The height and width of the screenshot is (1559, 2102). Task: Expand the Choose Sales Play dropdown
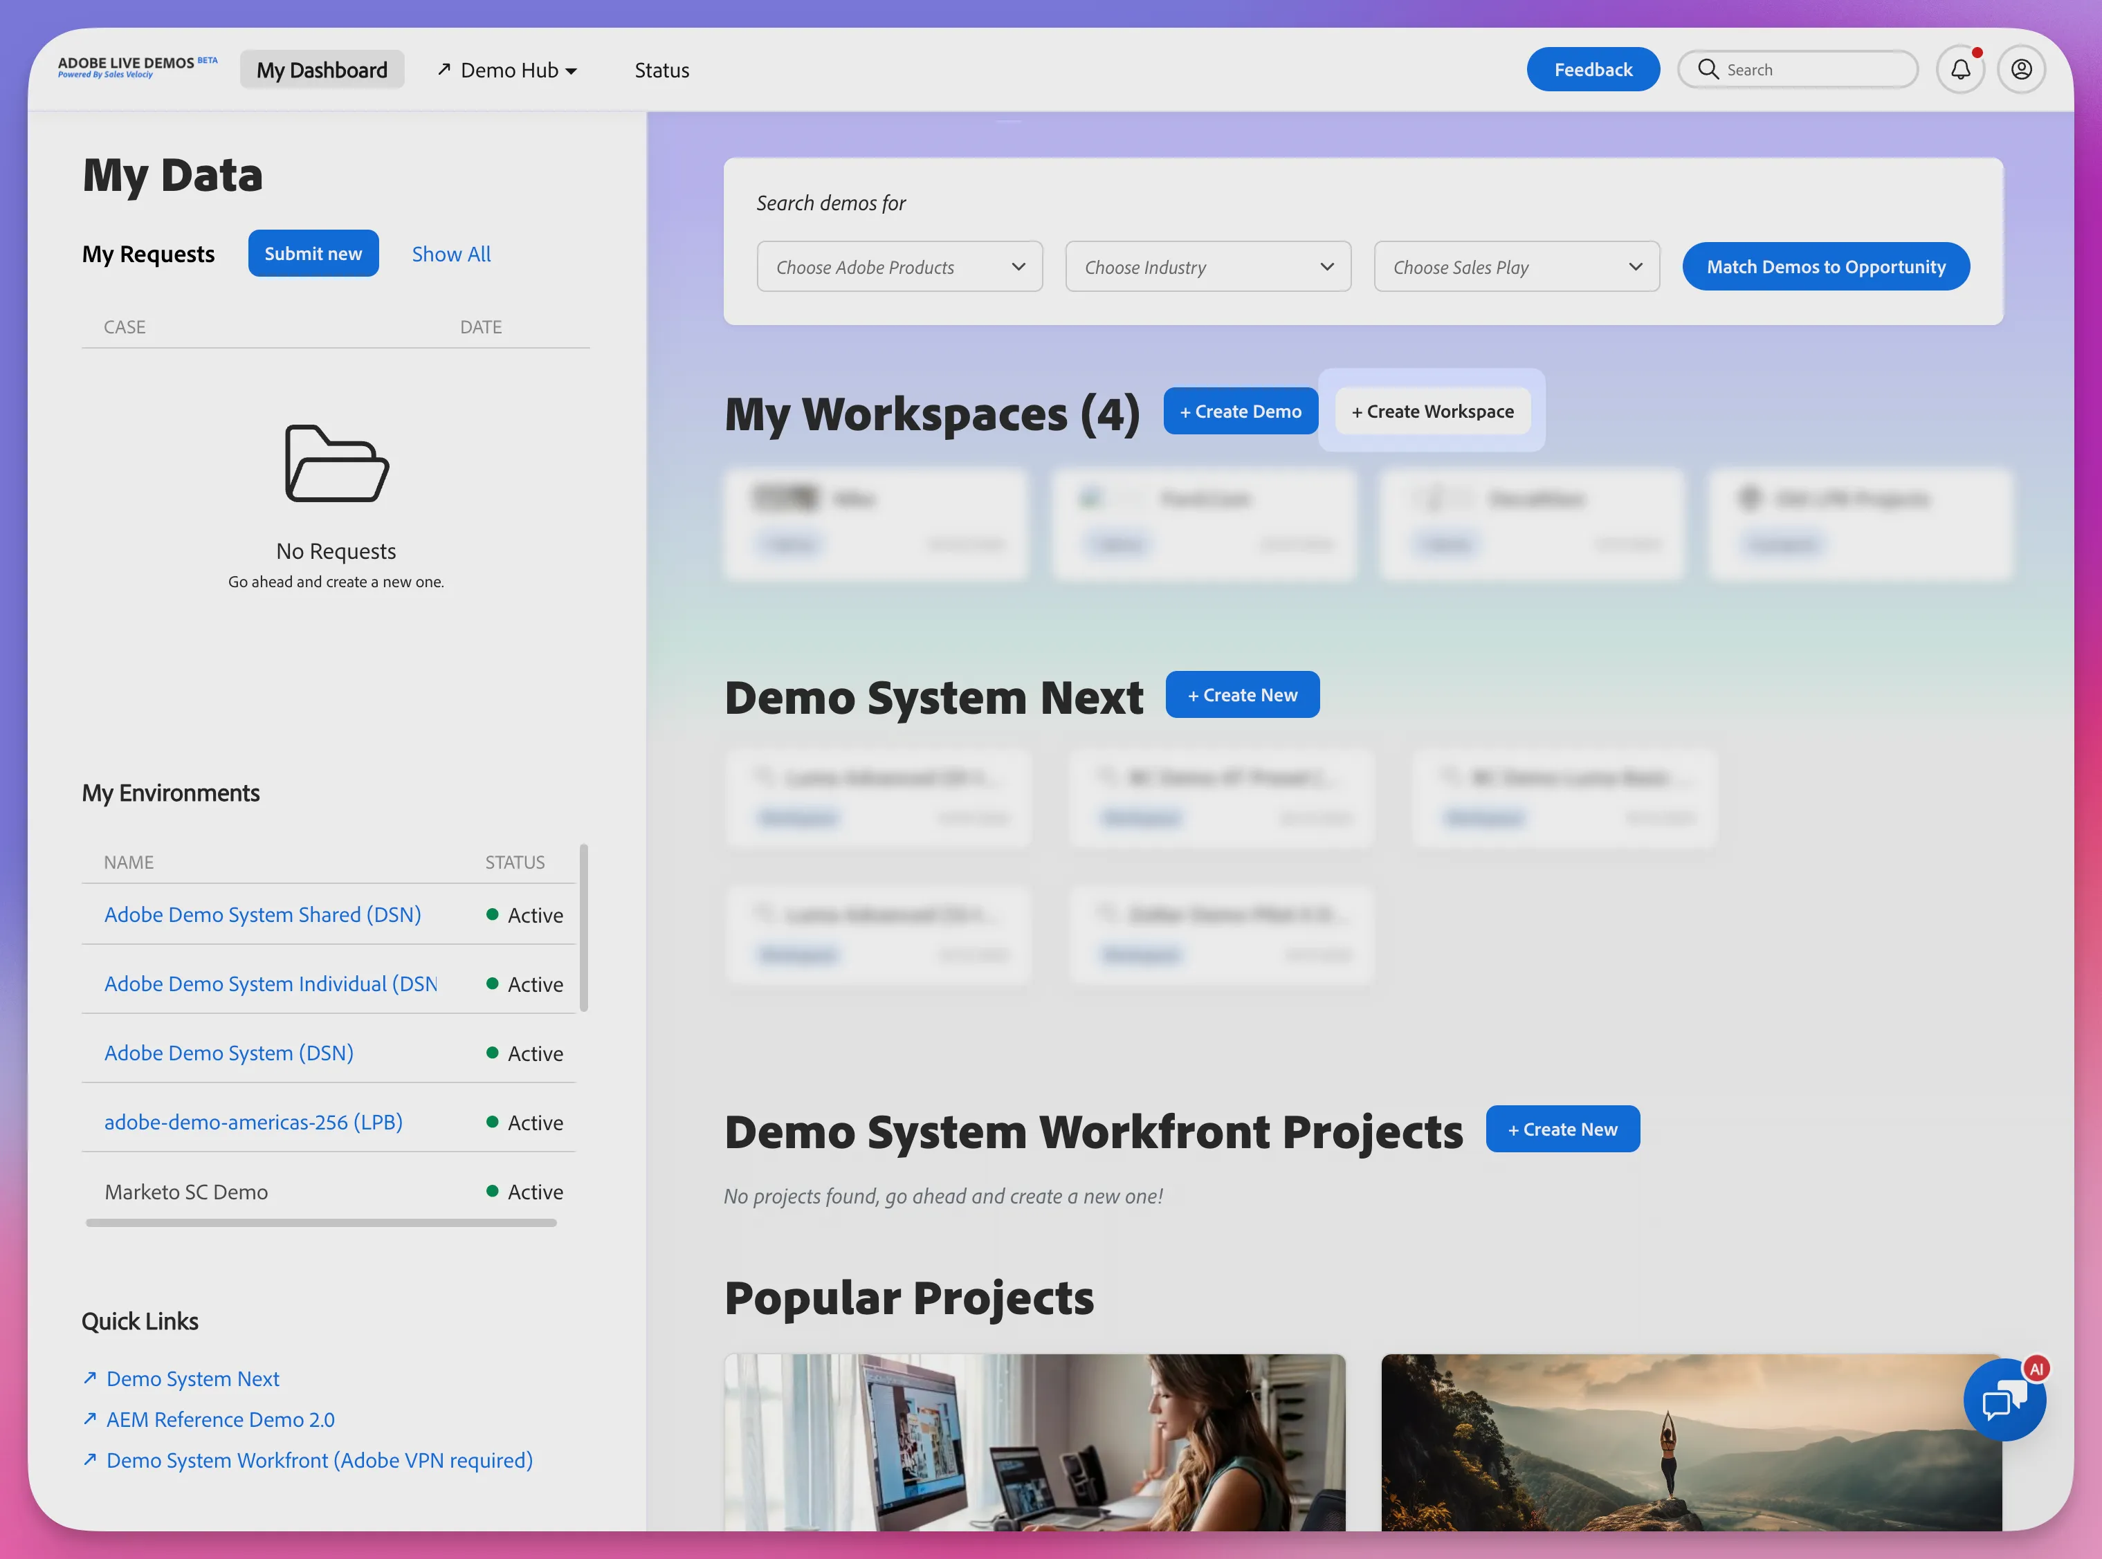pyautogui.click(x=1517, y=267)
